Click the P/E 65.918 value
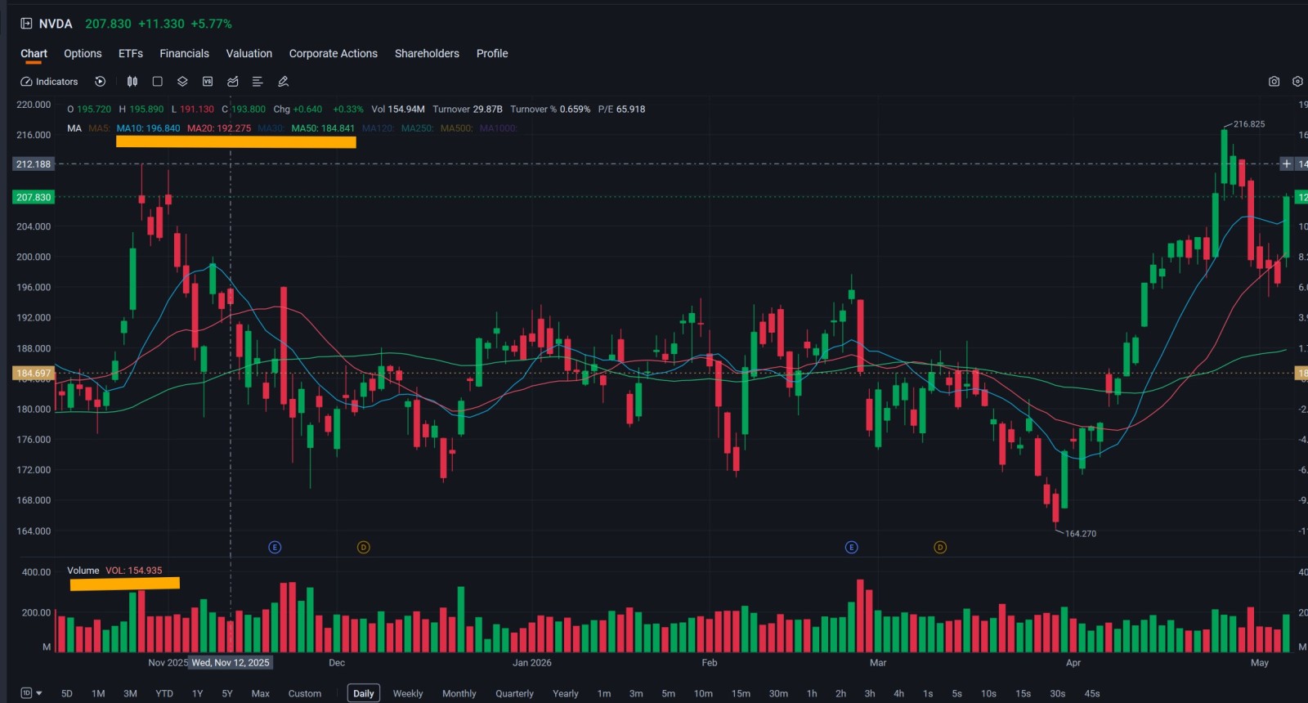 pos(621,109)
